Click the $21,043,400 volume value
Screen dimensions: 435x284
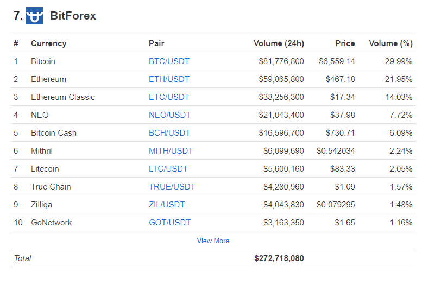[281, 115]
